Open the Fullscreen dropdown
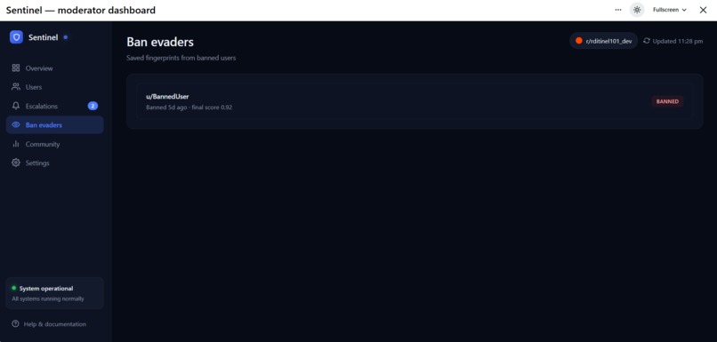This screenshot has height=342, width=717. click(x=670, y=10)
